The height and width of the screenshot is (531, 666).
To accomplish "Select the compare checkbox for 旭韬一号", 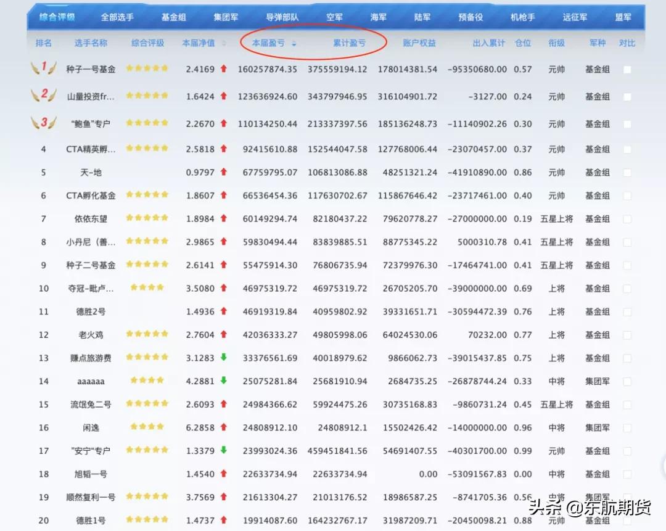I will 628,474.
